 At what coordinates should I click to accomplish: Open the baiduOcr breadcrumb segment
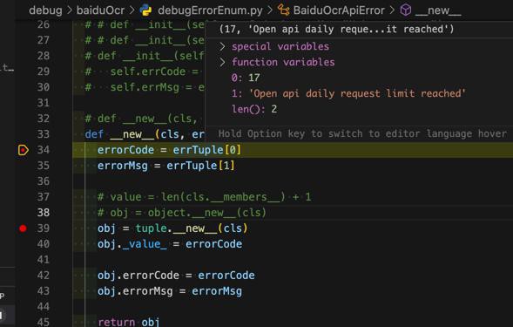click(100, 10)
